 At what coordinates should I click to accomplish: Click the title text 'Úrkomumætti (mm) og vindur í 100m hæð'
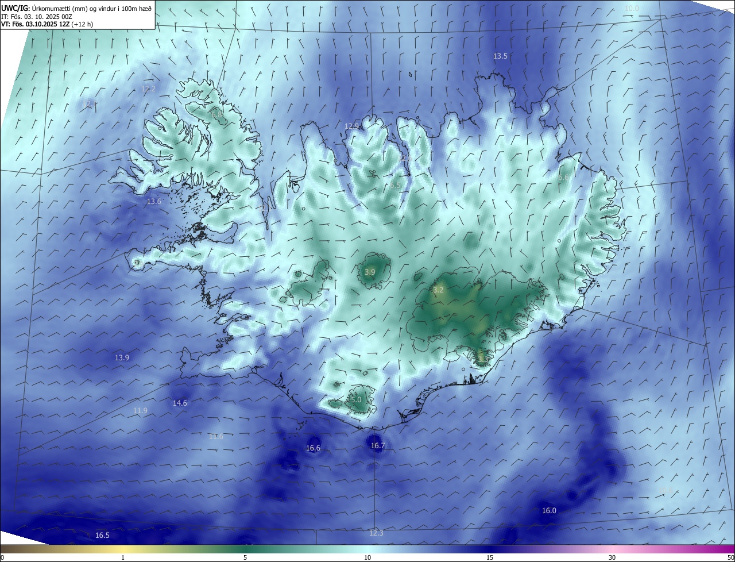(91, 8)
